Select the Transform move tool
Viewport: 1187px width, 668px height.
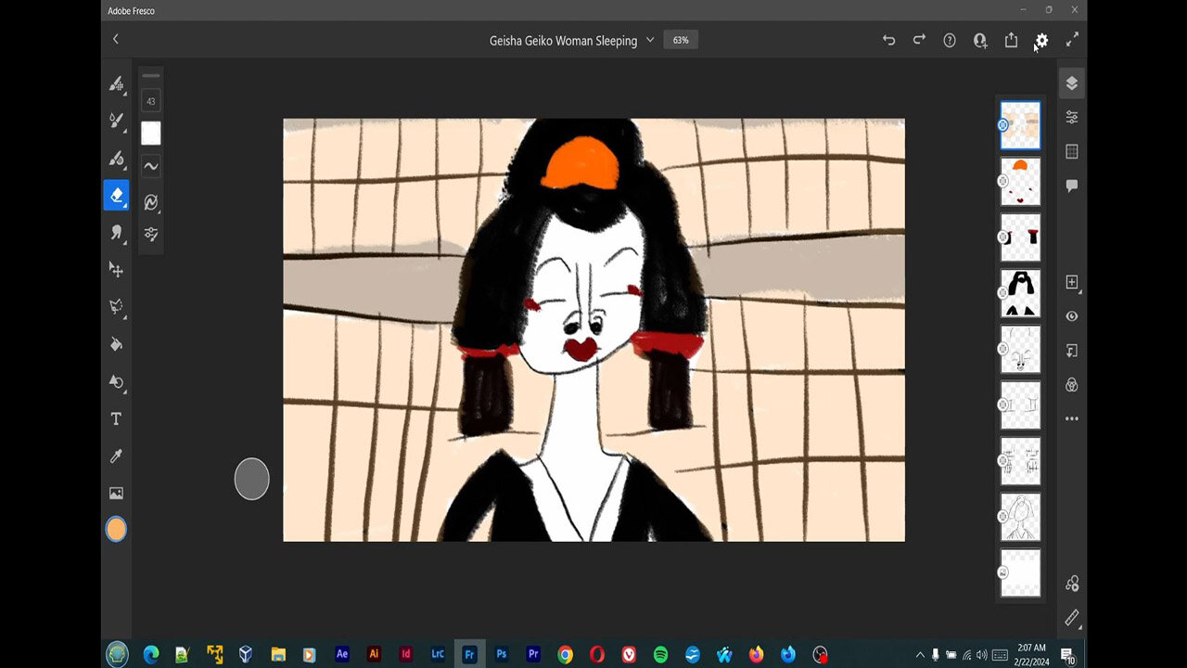[x=116, y=269]
